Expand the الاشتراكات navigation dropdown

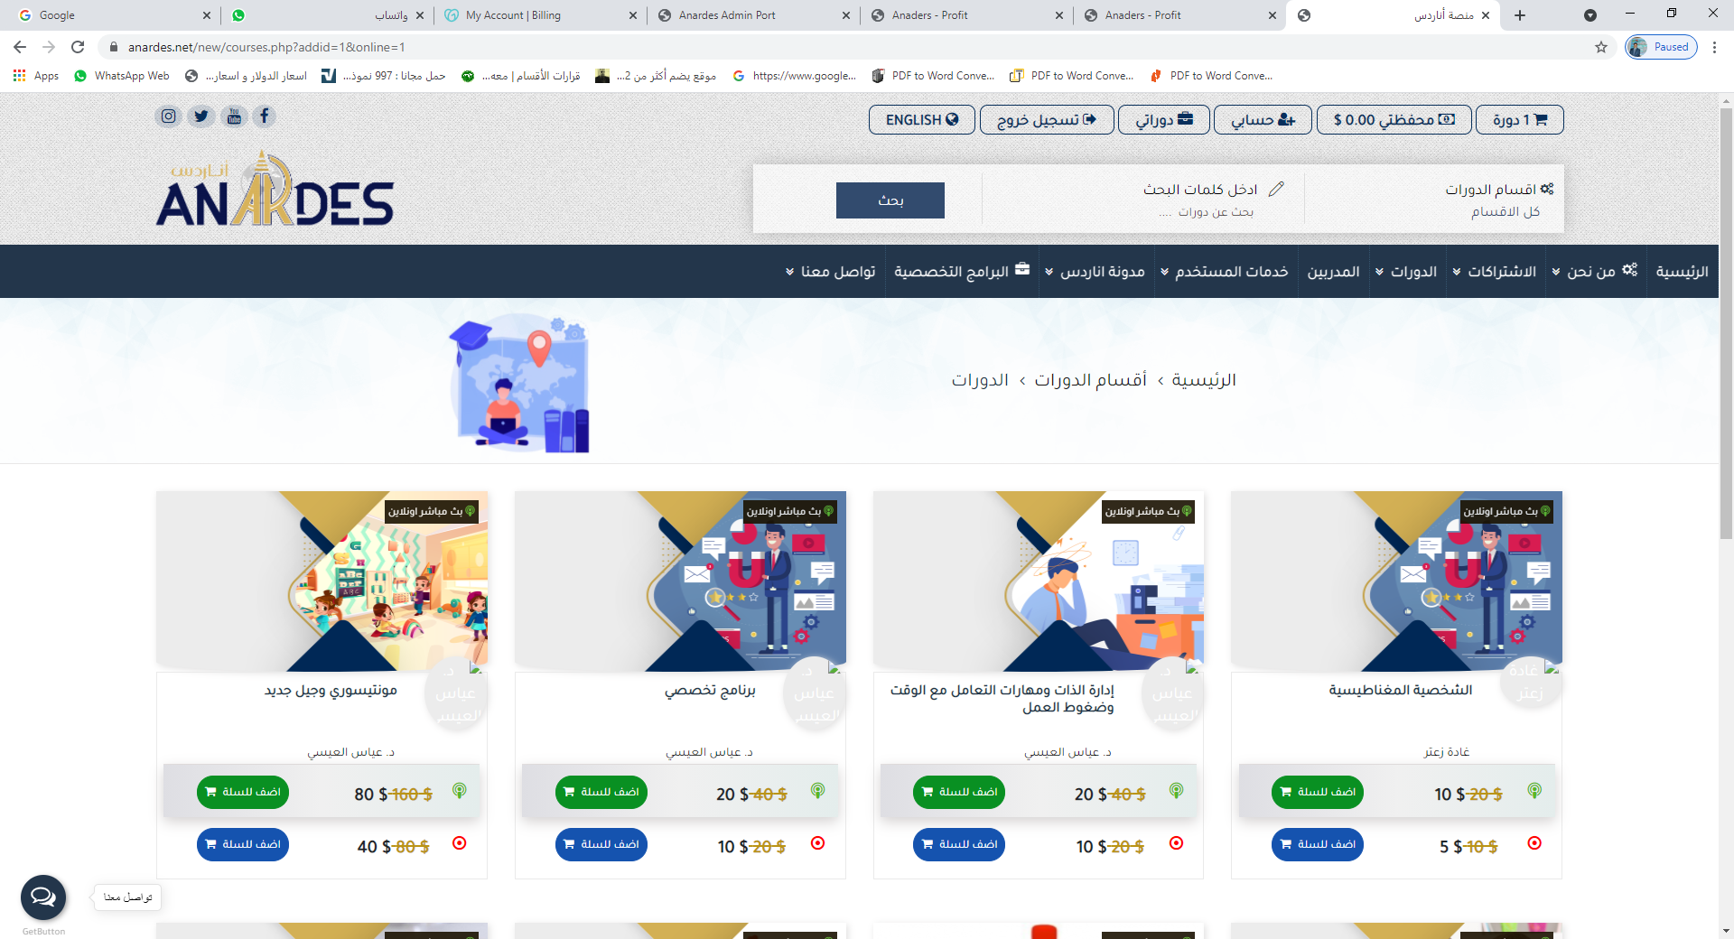(x=1495, y=272)
